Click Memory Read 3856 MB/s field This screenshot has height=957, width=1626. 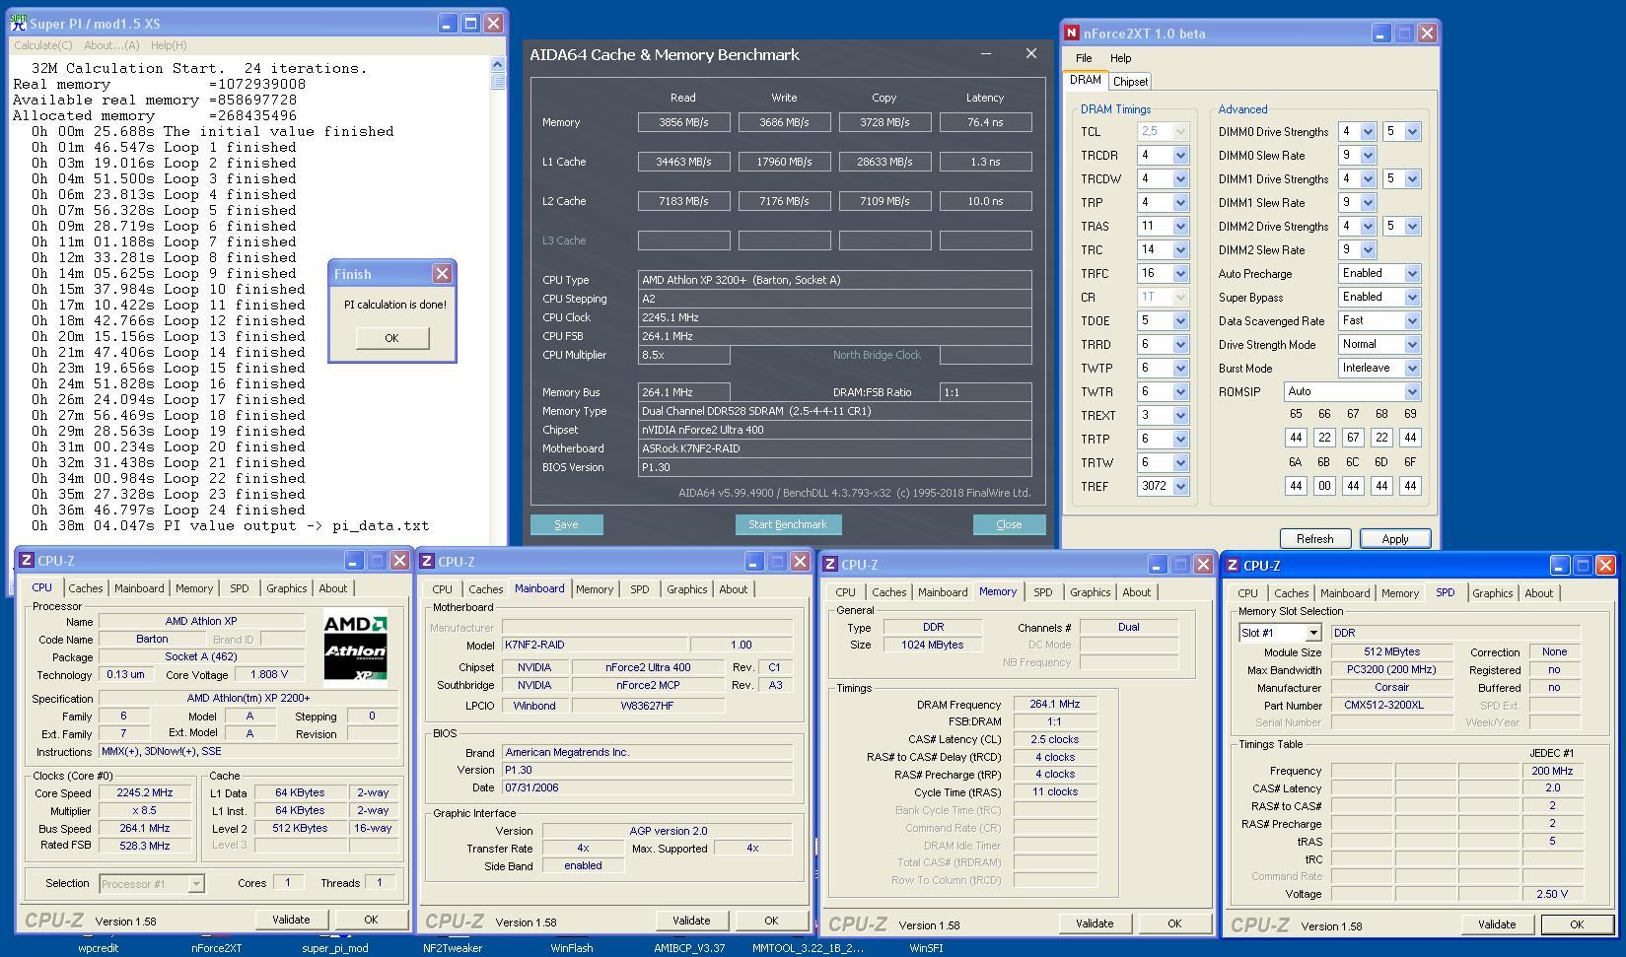coord(683,122)
